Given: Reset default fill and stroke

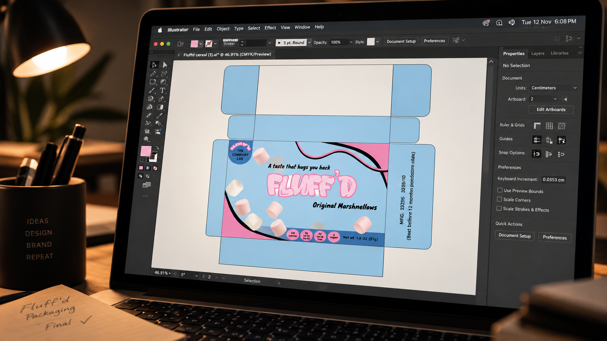Looking at the screenshot, I should (142, 160).
